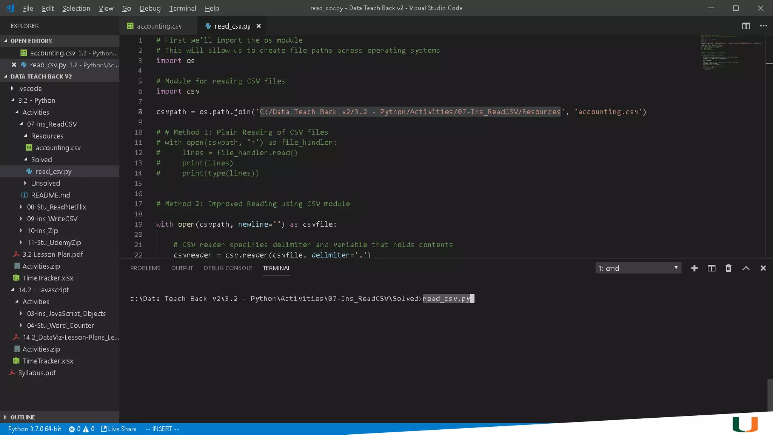
Task: Expand the 08-Stu_ReadNetFlix folder
Action: click(56, 207)
